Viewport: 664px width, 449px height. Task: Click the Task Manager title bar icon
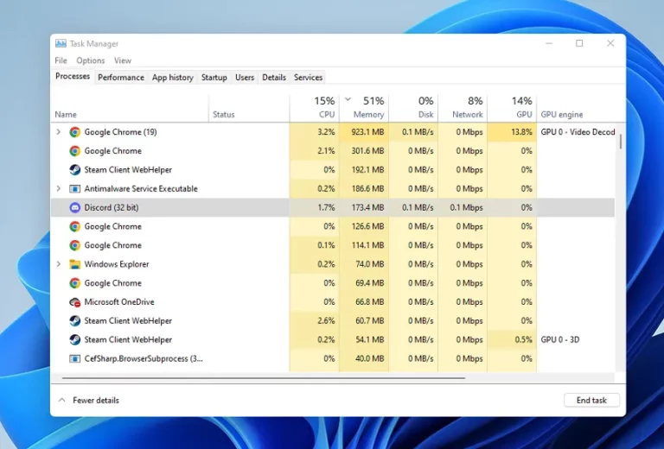[x=61, y=43]
